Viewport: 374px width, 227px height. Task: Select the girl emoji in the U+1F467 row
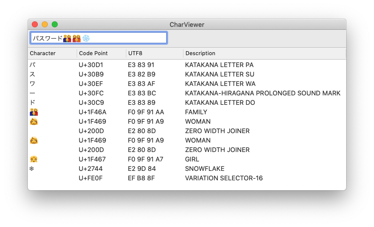34,159
